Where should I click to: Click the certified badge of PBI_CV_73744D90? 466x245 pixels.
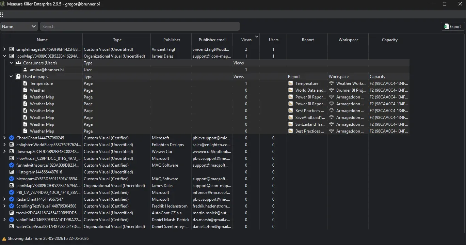pos(12,193)
